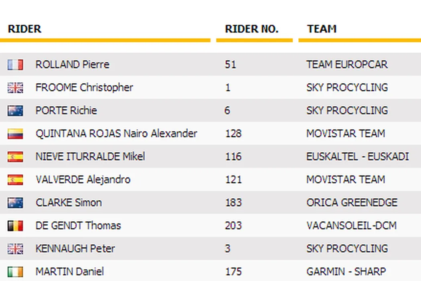
Task: Click the TEAM column header
Action: pos(322,29)
